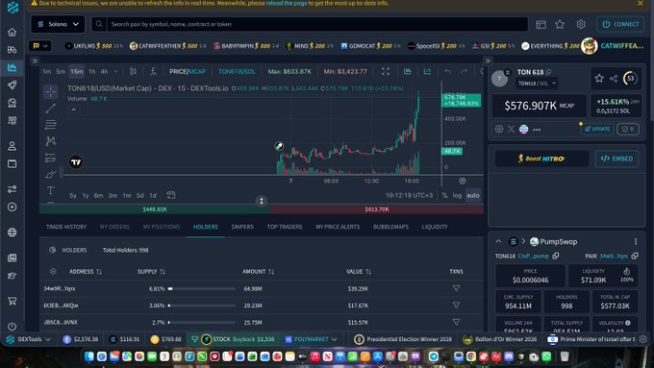Copy the pair address 34w9..Yqrx
Screen dimensions: 654x368
635,256
